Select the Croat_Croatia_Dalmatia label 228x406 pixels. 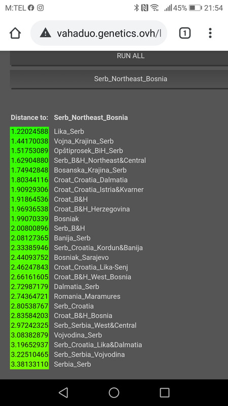tap(91, 180)
